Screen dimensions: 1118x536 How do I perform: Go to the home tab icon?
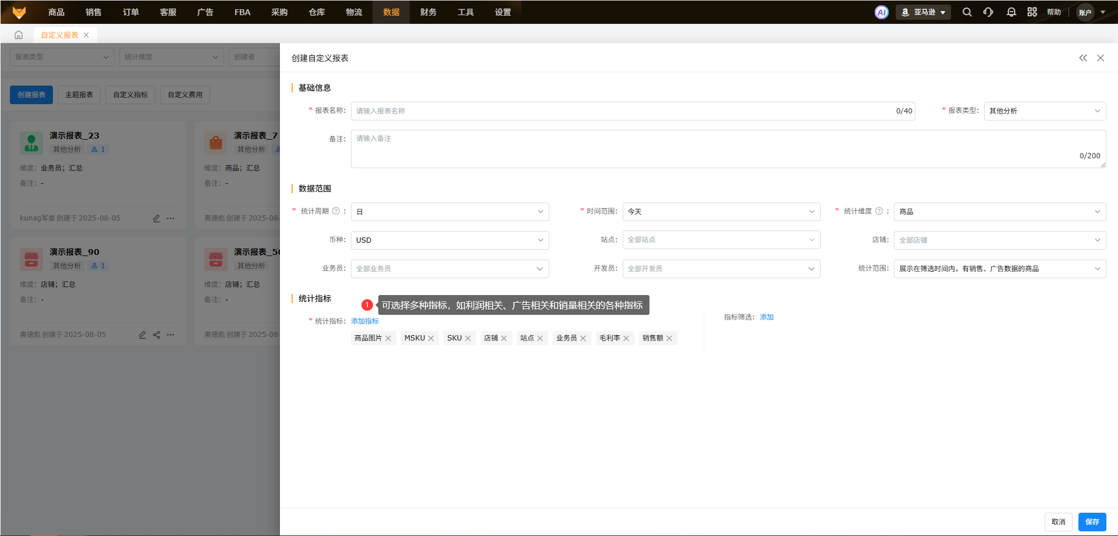click(x=19, y=35)
